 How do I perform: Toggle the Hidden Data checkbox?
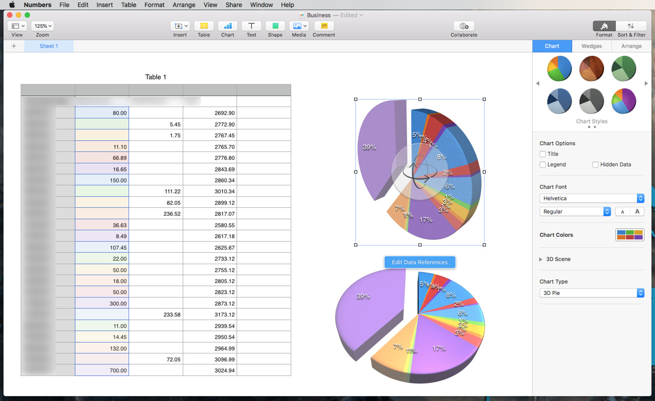click(x=595, y=164)
